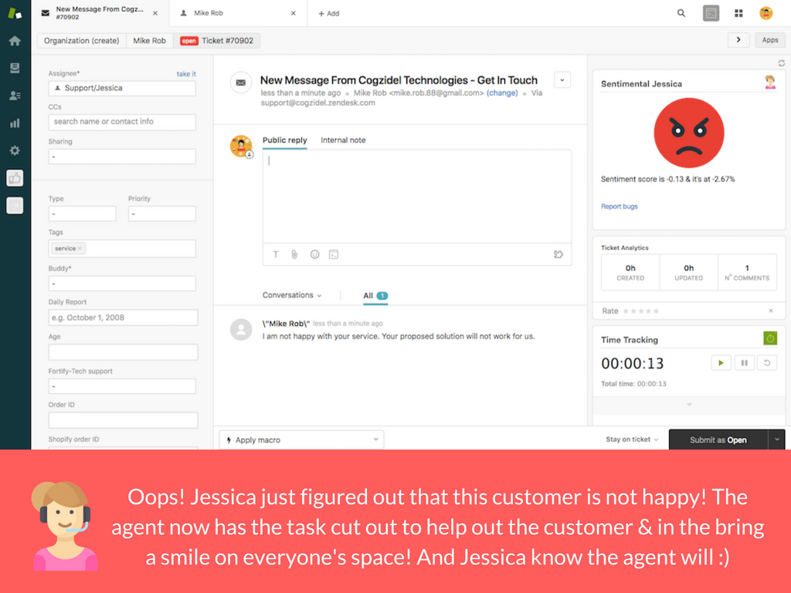This screenshot has height=593, width=791.
Task: Start the time tracking timer
Action: coord(721,363)
